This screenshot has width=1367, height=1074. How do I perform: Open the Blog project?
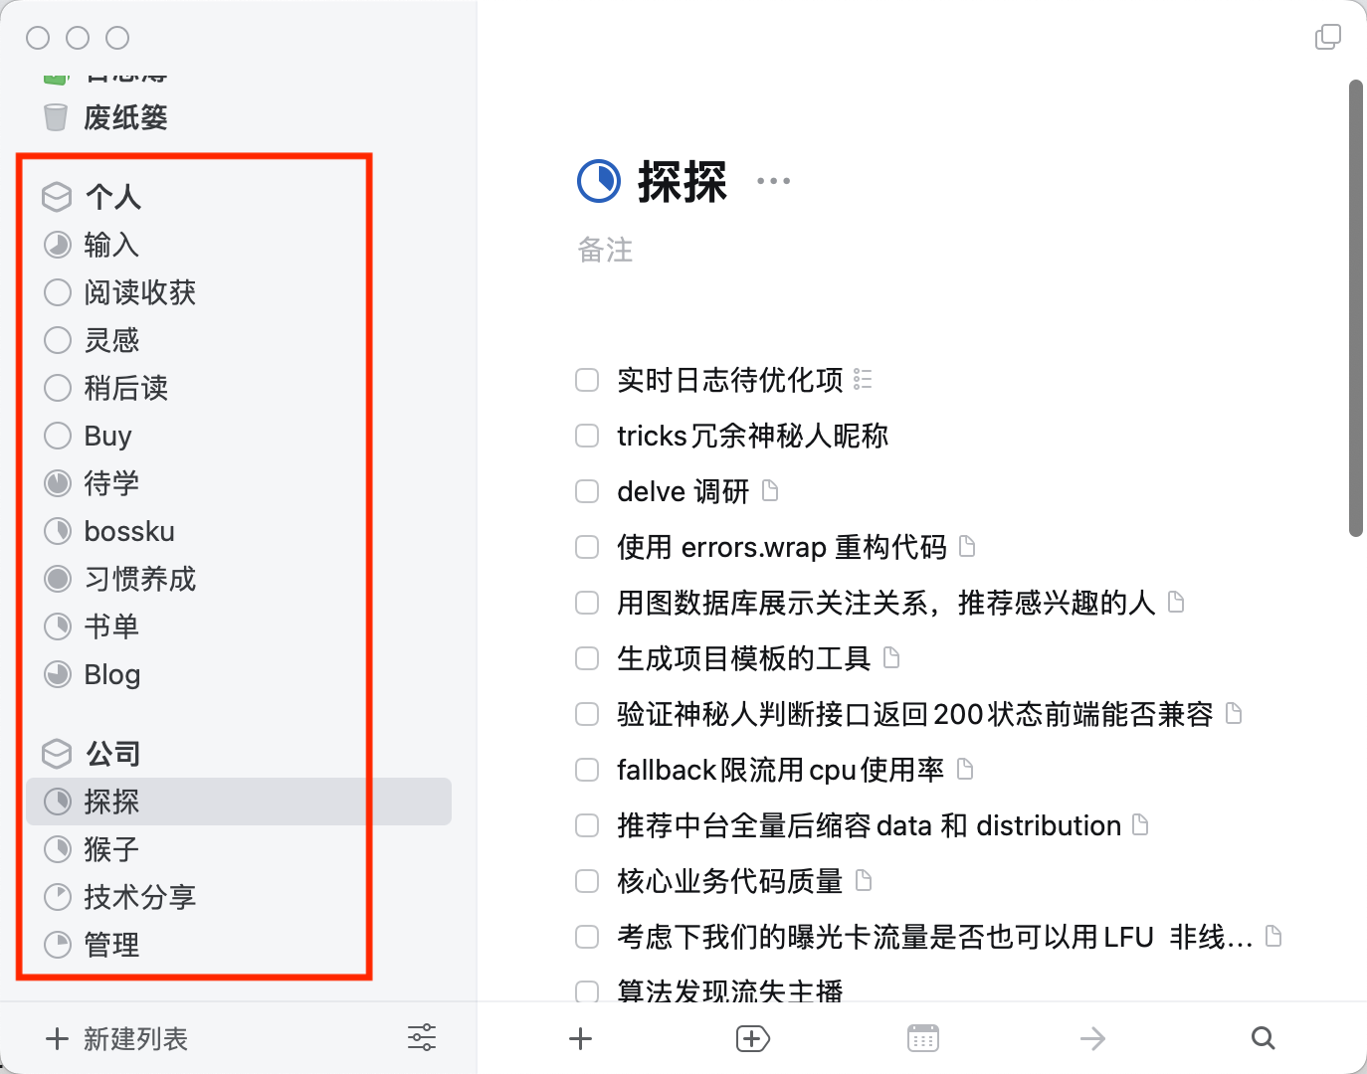[x=111, y=674]
